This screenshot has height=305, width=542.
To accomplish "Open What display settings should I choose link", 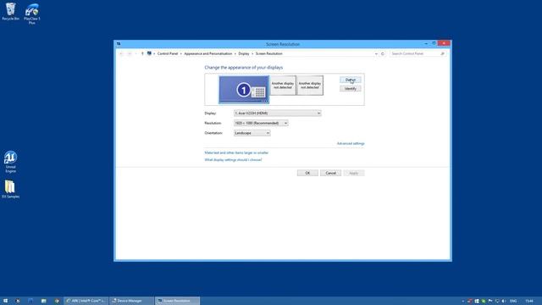I will [233, 160].
